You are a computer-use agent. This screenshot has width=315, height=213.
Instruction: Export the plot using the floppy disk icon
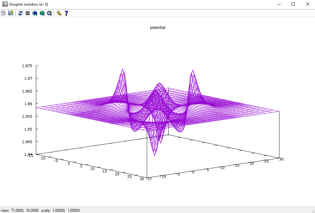pyautogui.click(x=11, y=13)
